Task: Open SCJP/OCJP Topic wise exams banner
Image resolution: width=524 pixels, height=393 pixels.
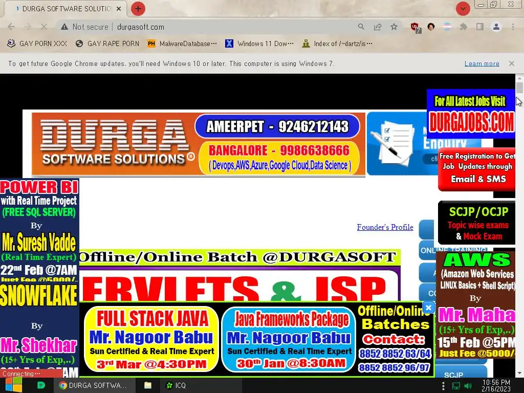Action: point(477,223)
